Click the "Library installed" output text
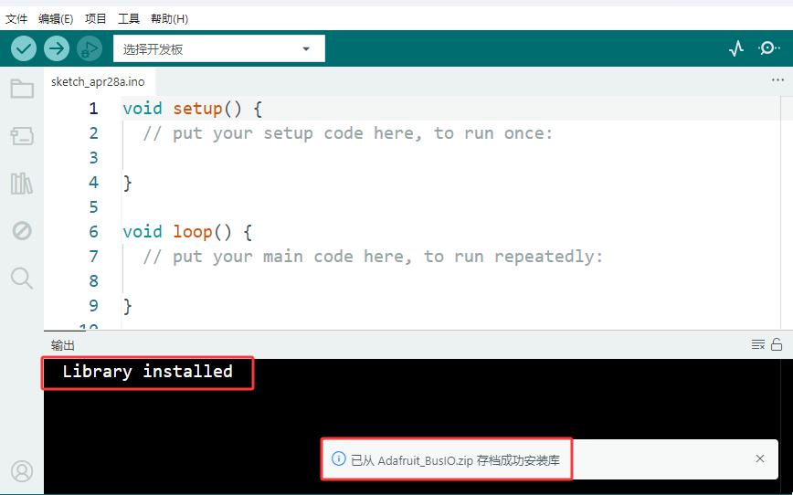 pyautogui.click(x=147, y=372)
